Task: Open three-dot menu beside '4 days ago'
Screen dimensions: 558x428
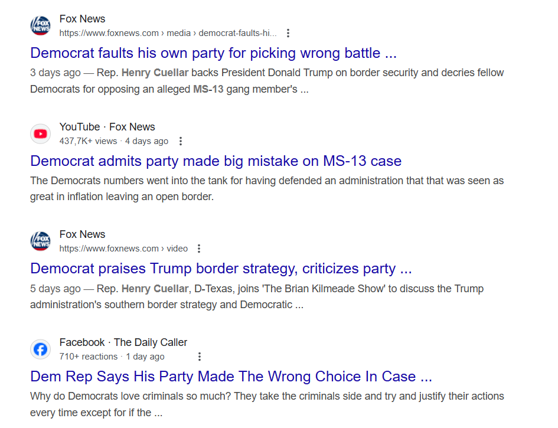Action: [x=181, y=141]
